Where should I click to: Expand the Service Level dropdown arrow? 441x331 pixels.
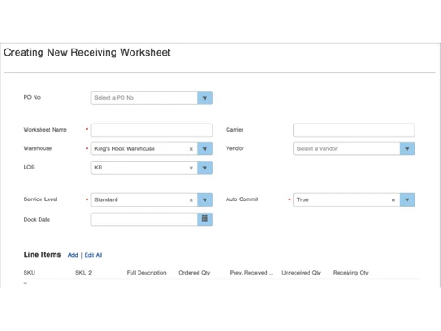(x=205, y=199)
